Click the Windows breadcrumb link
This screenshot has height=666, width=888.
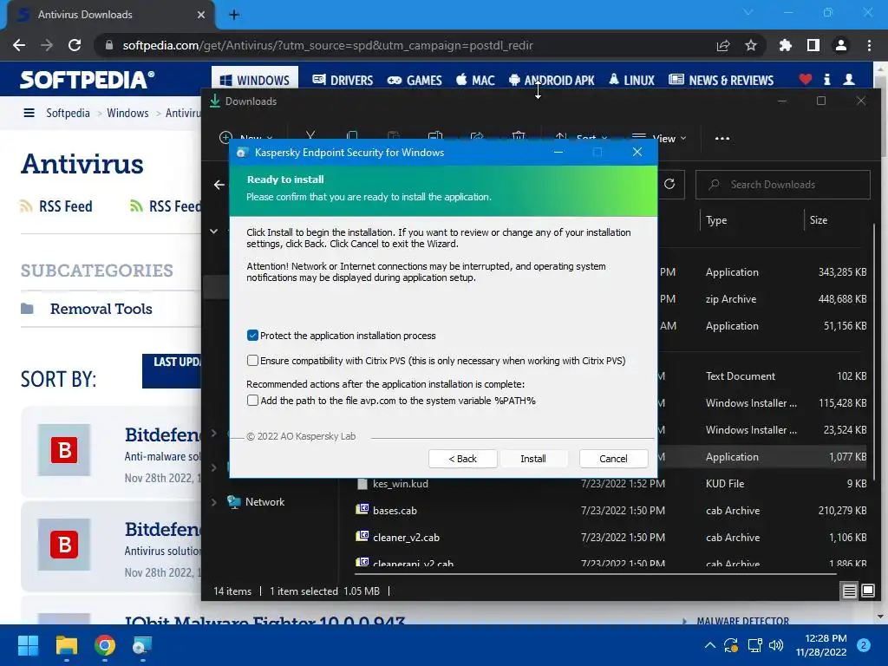pyautogui.click(x=127, y=113)
